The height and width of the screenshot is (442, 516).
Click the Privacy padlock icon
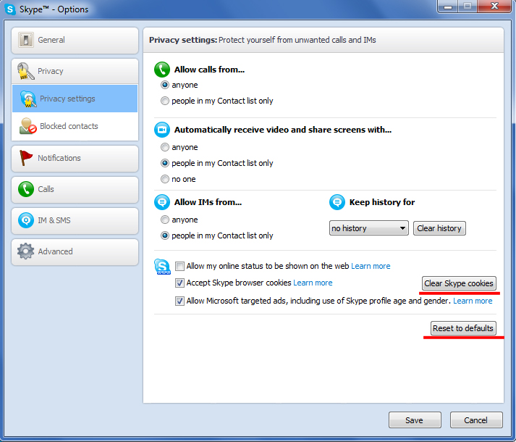pos(26,71)
